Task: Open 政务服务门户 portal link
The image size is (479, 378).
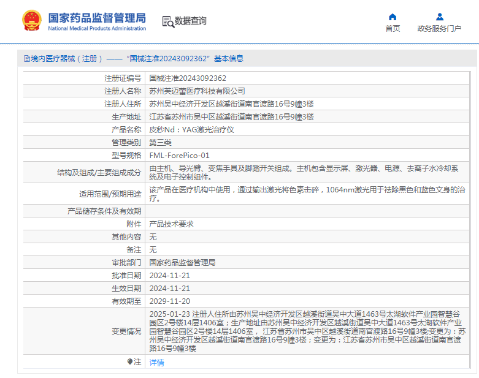Action: pyautogui.click(x=439, y=28)
